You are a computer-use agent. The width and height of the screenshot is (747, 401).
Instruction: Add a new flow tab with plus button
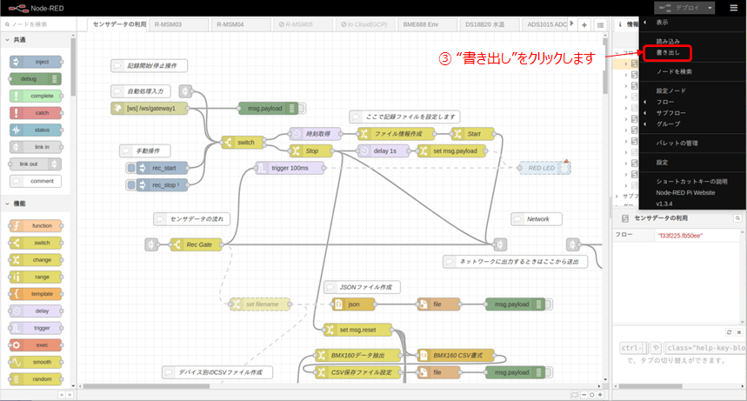(x=584, y=24)
